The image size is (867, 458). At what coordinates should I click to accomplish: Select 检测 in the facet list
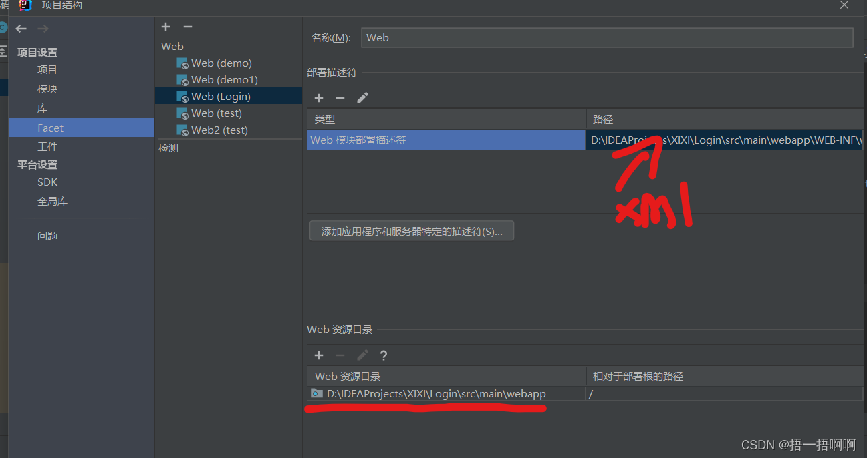[168, 148]
